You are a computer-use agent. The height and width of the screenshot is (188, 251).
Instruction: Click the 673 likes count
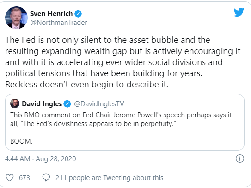click(24, 178)
